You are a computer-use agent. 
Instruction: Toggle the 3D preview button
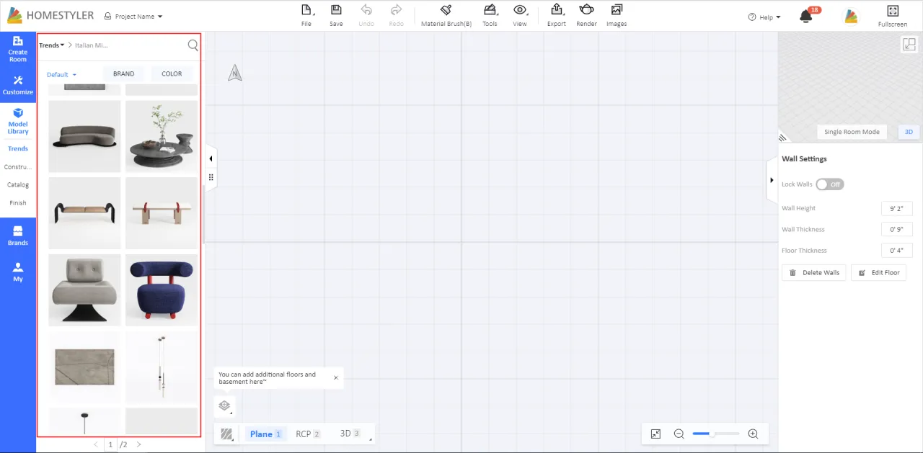click(909, 132)
